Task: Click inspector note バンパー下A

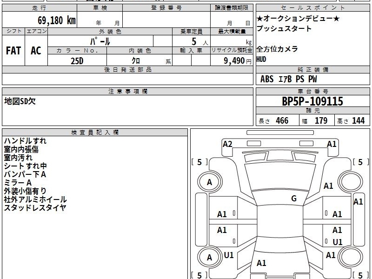Action: [25, 174]
